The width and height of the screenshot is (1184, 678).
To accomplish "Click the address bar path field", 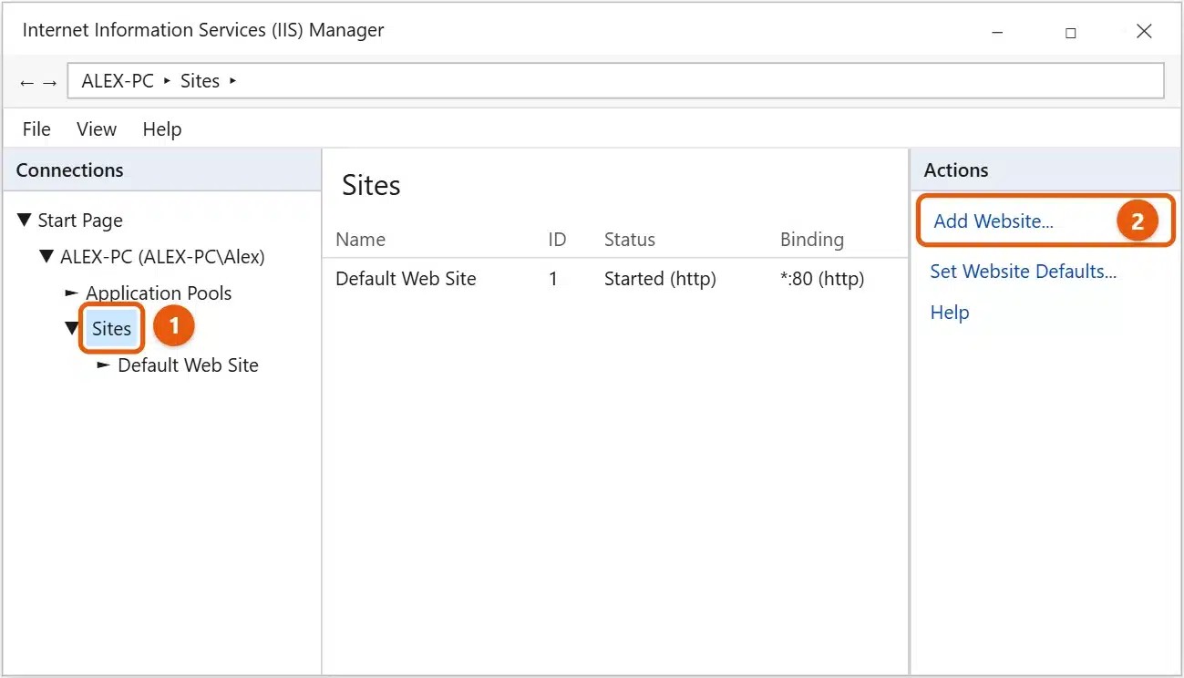I will (616, 81).
